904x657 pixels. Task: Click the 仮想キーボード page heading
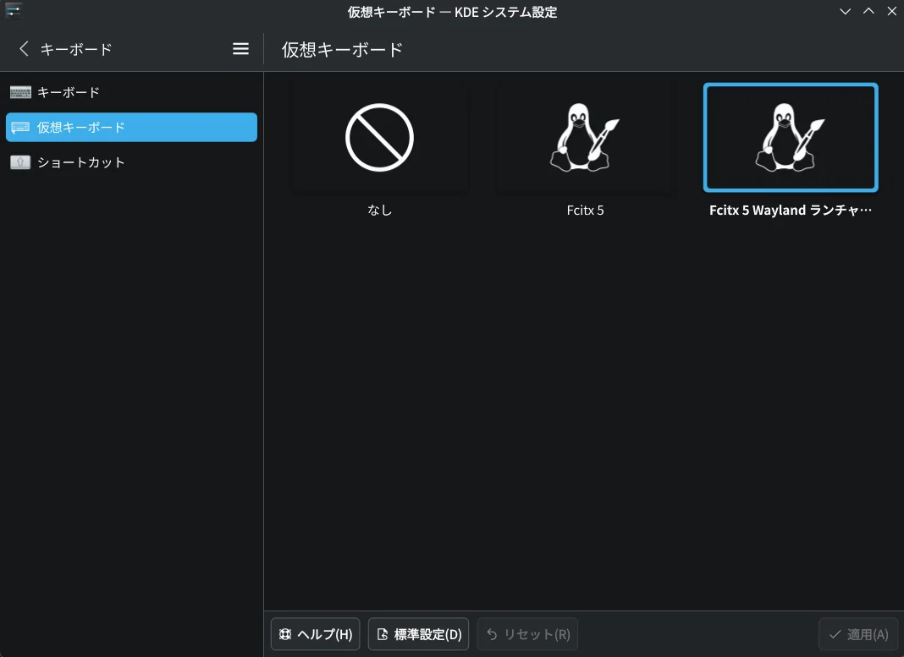point(342,50)
